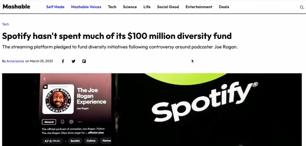Click the subheadline mentioning podcaster Joe Rogan
This screenshot has height=146, width=306.
pyautogui.click(x=120, y=47)
